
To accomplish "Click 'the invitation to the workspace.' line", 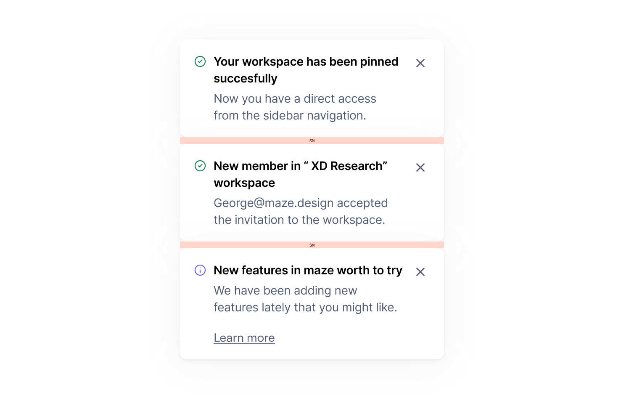I will [299, 220].
